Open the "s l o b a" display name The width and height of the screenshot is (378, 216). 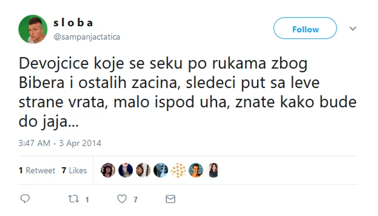click(x=73, y=23)
